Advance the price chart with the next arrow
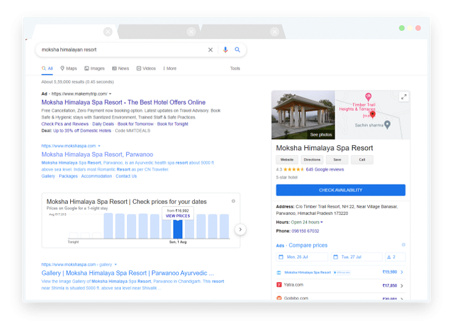This screenshot has height=332, width=453. tap(240, 230)
